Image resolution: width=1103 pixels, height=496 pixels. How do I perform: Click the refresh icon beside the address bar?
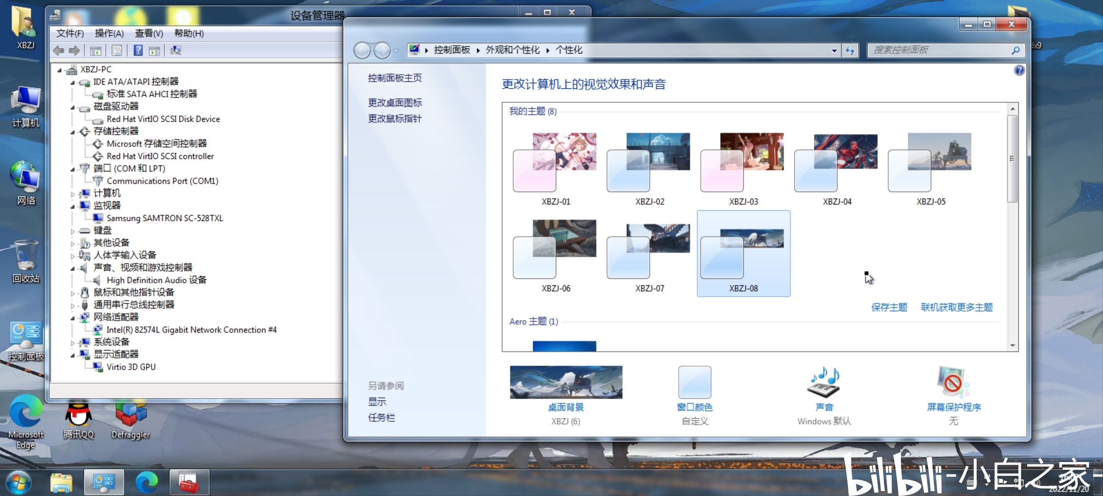click(x=850, y=51)
